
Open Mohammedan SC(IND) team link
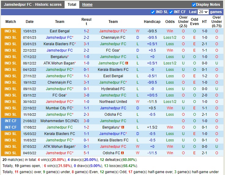(60, 121)
